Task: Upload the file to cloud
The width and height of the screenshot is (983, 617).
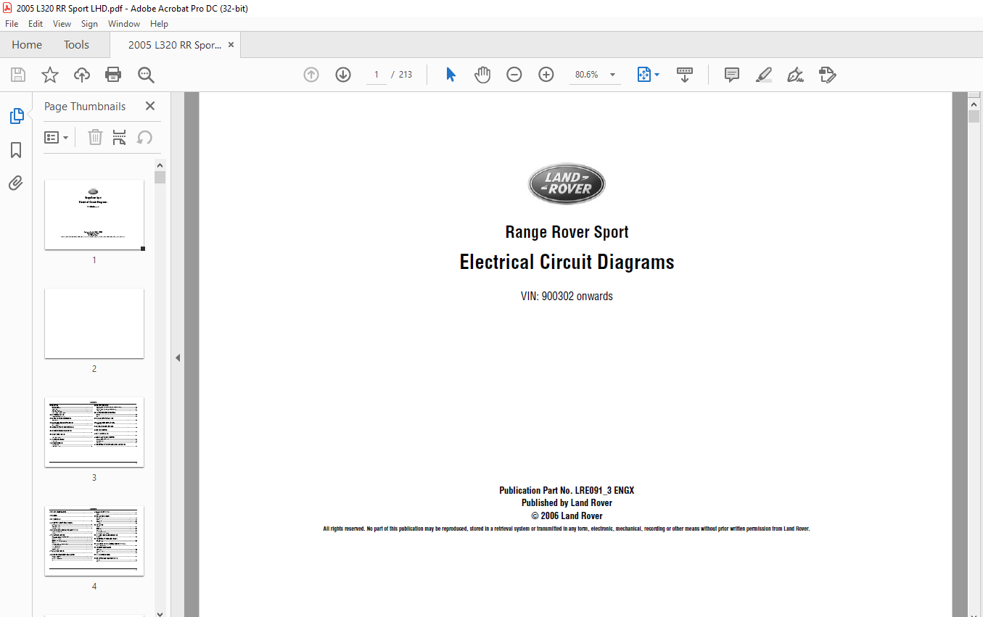Action: click(x=82, y=75)
